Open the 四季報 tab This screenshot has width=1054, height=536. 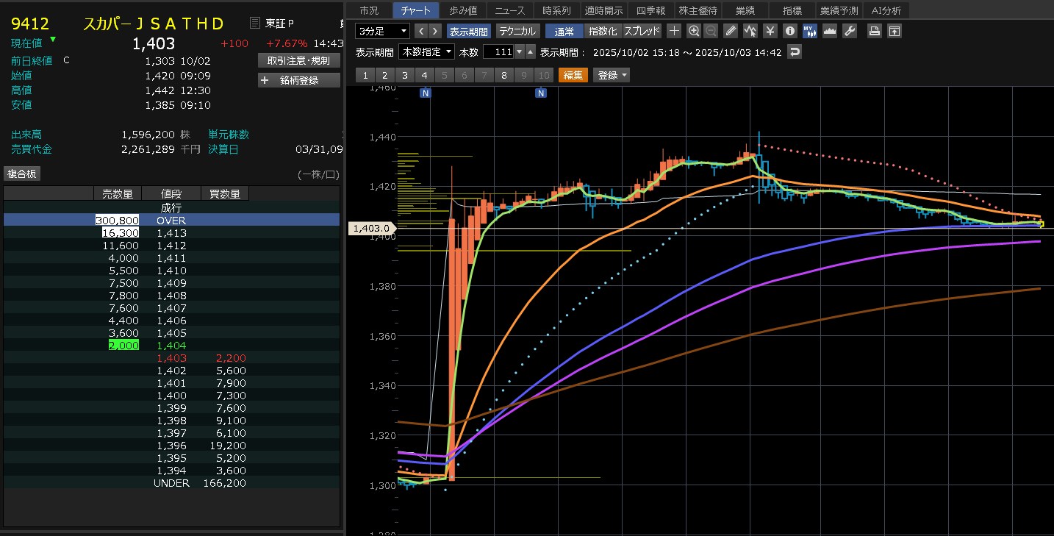tap(650, 10)
